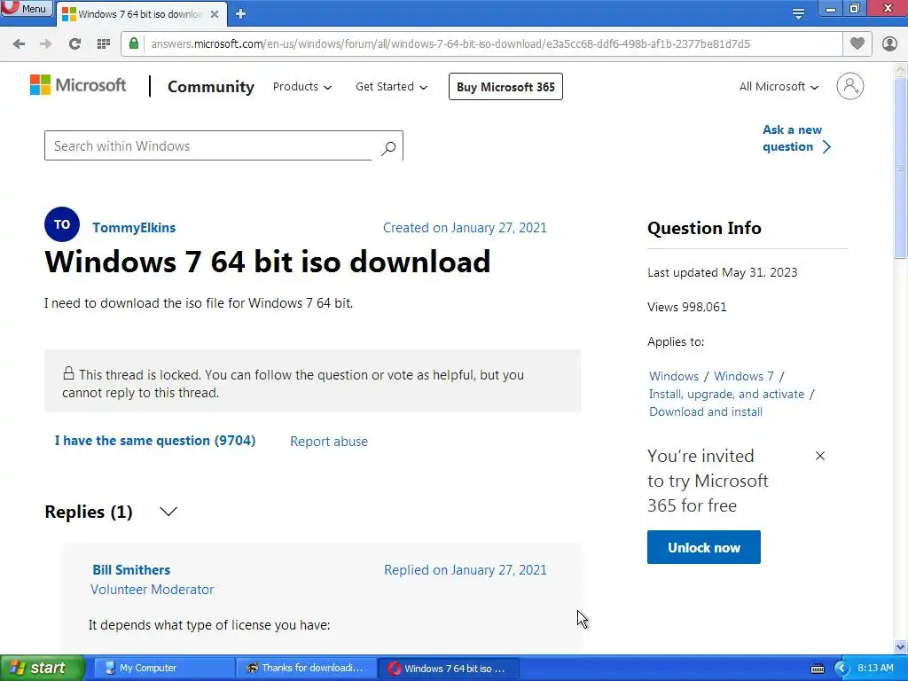Open Download and install link
Image resolution: width=908 pixels, height=681 pixels.
pyautogui.click(x=705, y=411)
